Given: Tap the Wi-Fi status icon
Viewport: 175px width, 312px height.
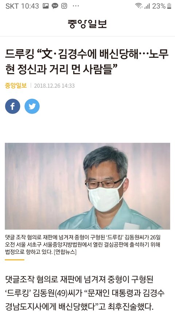Looking at the screenshot, I should click(x=139, y=6).
